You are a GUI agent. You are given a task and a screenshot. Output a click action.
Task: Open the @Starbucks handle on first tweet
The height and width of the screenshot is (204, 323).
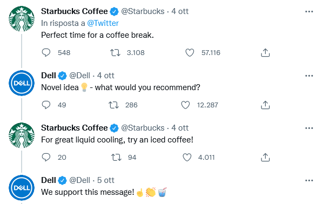(143, 11)
